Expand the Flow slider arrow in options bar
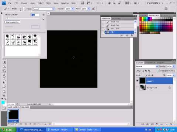 pos(88,9)
